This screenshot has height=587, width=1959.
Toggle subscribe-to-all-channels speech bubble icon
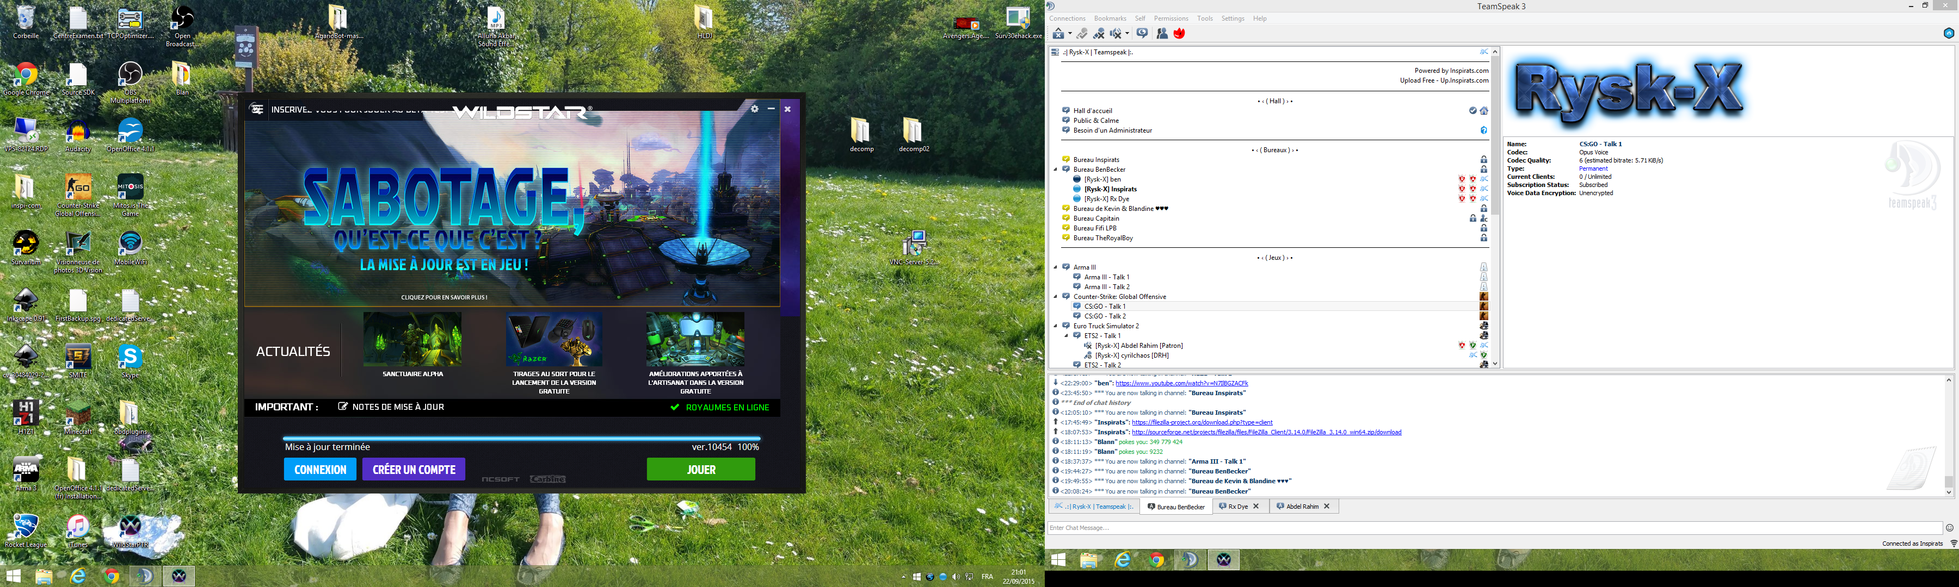click(1142, 33)
